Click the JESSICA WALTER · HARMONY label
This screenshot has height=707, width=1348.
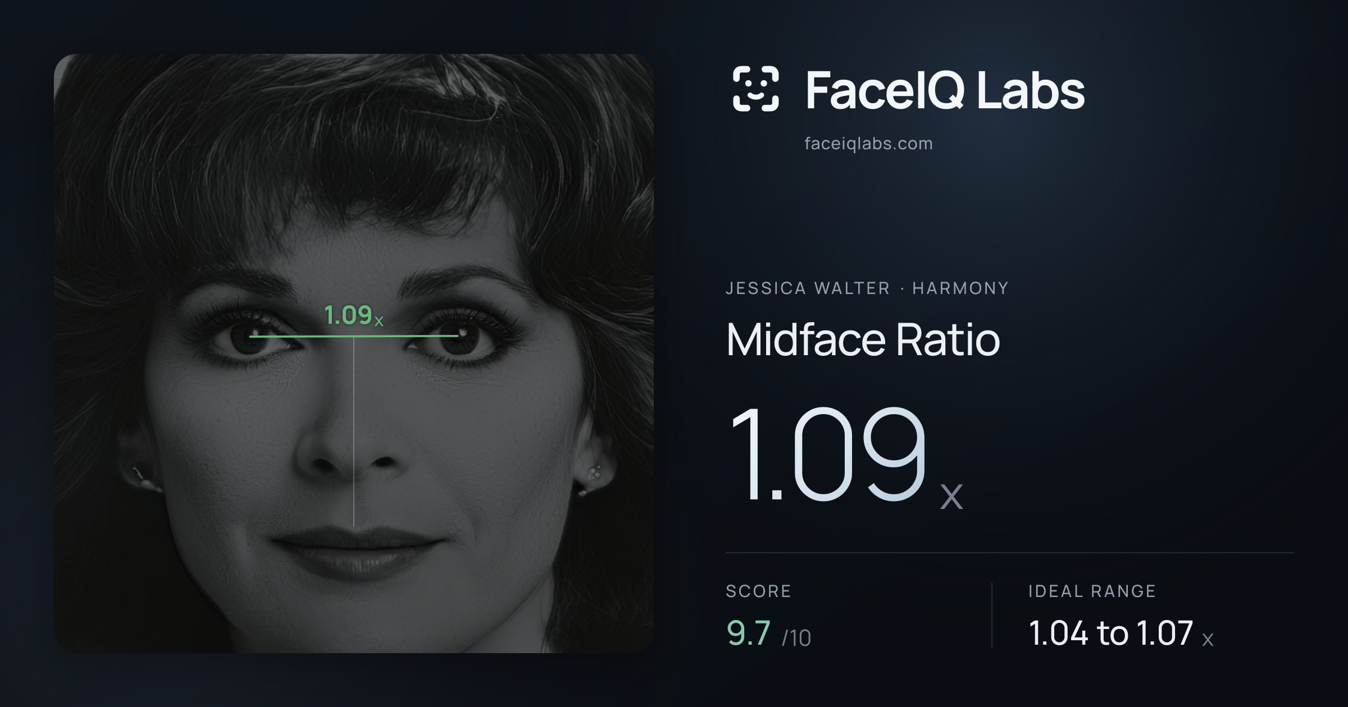tap(867, 288)
